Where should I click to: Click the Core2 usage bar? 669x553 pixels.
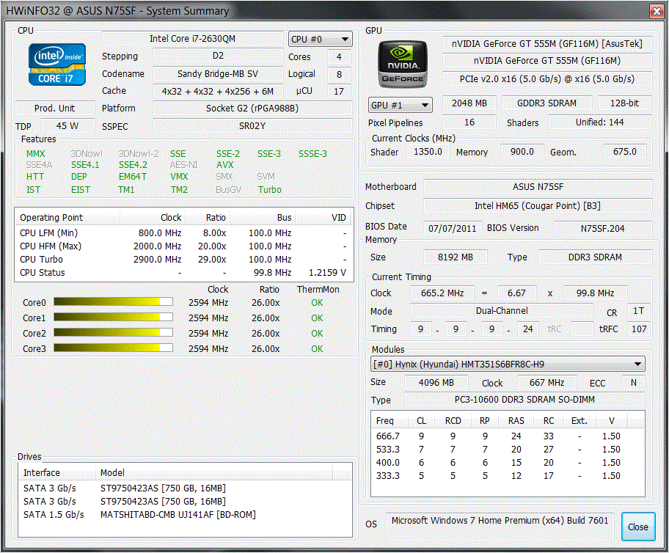(113, 333)
